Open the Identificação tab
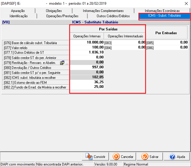This screenshot has height=167, width=191. (x=19, y=16)
